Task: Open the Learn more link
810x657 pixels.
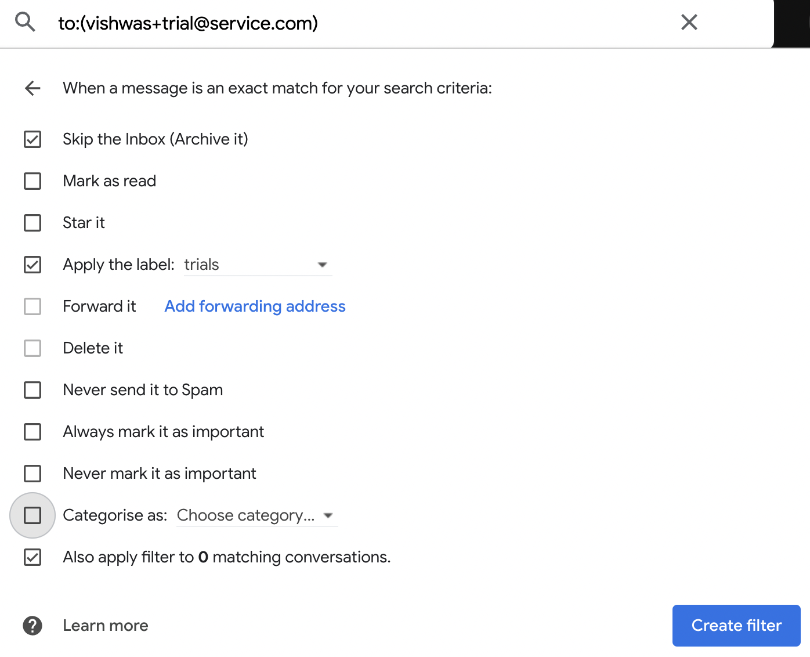Action: pyautogui.click(x=106, y=626)
